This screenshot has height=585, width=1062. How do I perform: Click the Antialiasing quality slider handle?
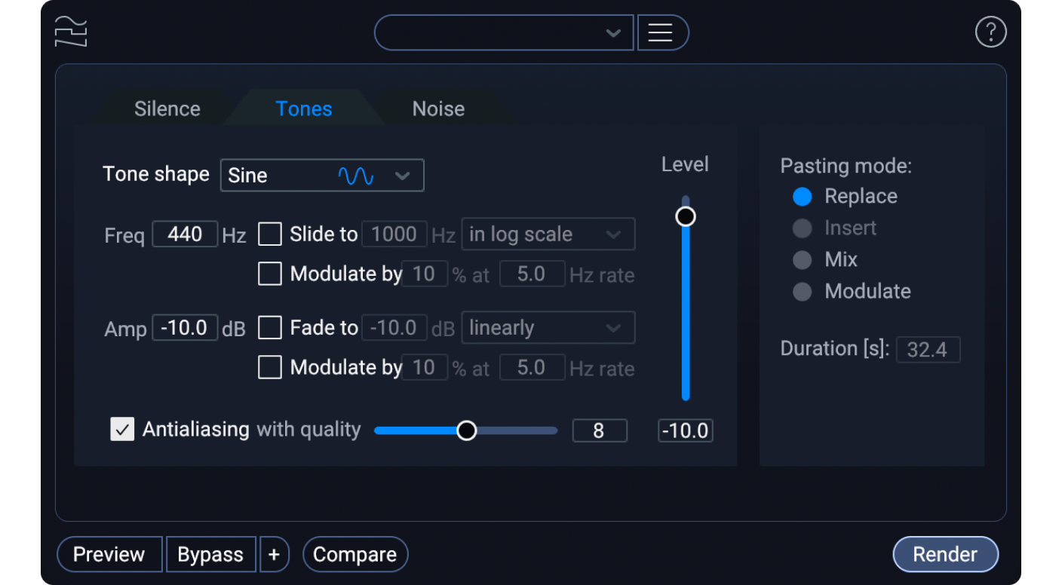pos(467,430)
